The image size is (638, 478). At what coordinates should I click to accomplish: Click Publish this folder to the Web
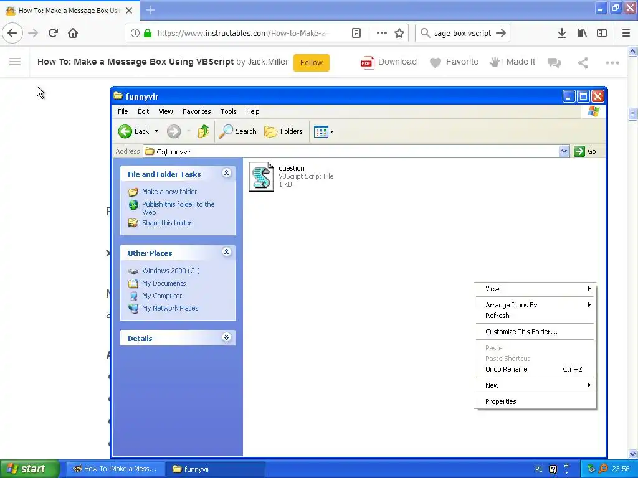[178, 208]
